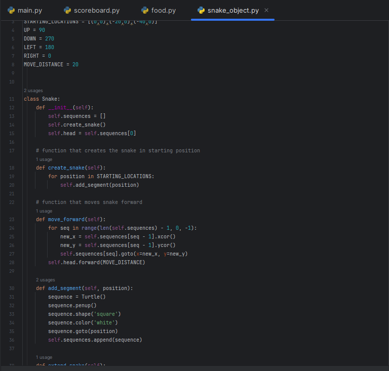389x371 pixels.
Task: Show the usage hint above create_snake
Action: tap(44, 159)
